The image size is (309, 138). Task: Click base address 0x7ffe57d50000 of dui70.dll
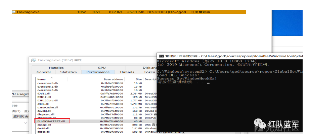(112, 128)
